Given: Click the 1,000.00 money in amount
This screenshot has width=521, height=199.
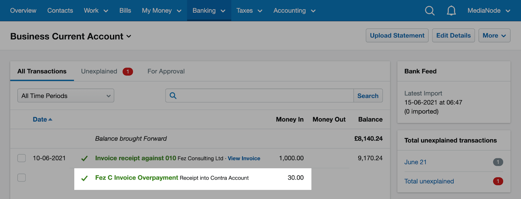Looking at the screenshot, I should (x=291, y=158).
